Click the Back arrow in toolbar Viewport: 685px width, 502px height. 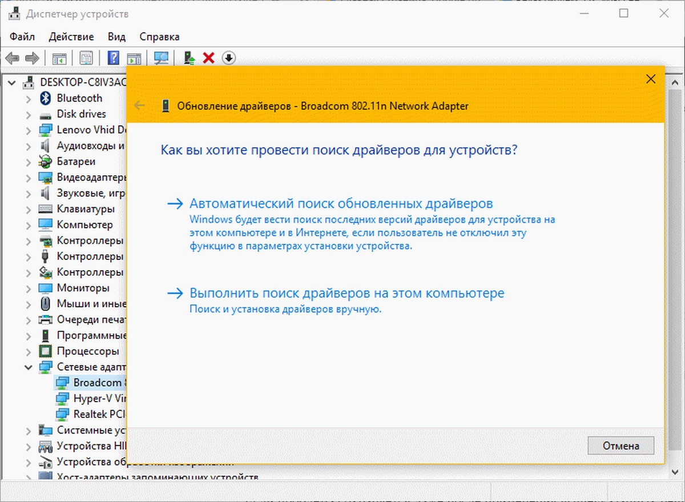tap(13, 58)
